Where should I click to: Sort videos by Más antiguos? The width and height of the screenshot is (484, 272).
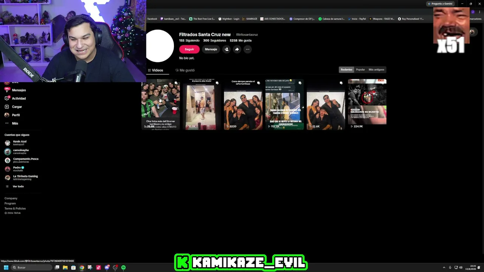(x=376, y=70)
